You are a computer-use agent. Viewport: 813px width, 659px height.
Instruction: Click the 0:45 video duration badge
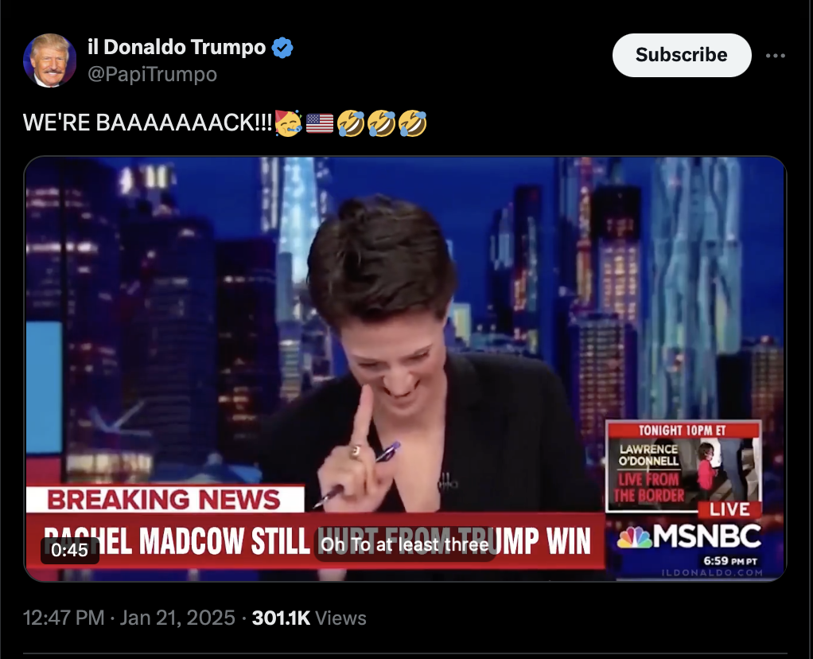pyautogui.click(x=70, y=550)
